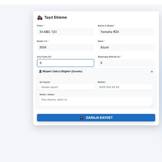Viewport: 162px width, 162px height.
Task: Toggle the Müşteri (Satıcı) Bilgileri section header
Action: [96, 71]
